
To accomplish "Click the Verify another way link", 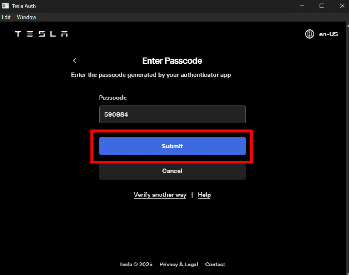I will click(x=160, y=195).
